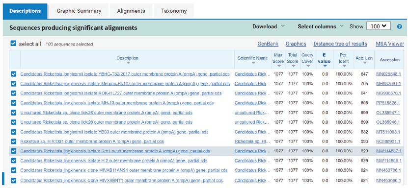Open the Show 100 results dropdown
The width and height of the screenshot is (408, 188).
[x=379, y=26]
